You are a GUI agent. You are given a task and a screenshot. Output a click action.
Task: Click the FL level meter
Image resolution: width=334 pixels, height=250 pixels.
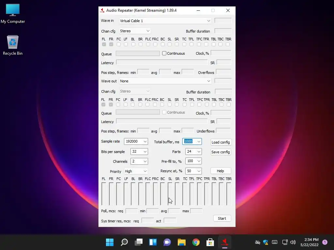tap(104, 194)
